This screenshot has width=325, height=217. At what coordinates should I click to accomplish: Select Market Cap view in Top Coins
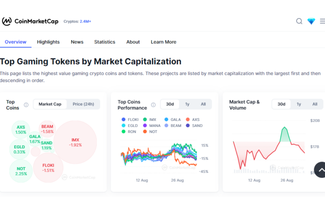50,104
